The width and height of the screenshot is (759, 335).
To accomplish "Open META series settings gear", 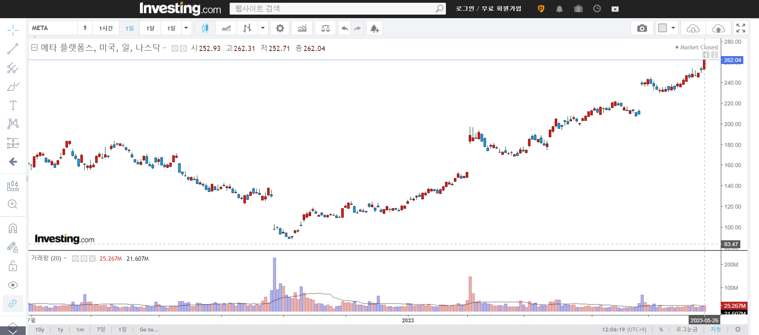I will 183,48.
